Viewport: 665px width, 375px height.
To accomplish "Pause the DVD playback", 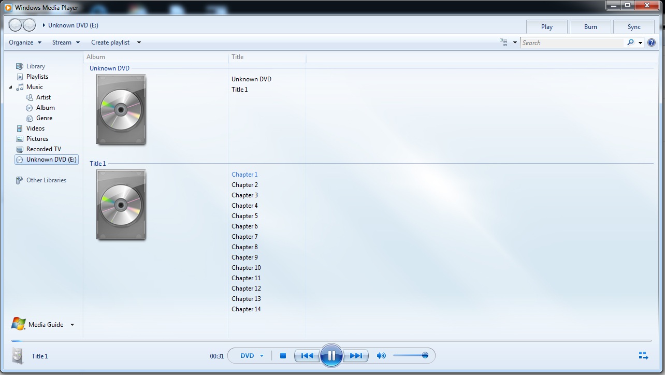I will [331, 355].
